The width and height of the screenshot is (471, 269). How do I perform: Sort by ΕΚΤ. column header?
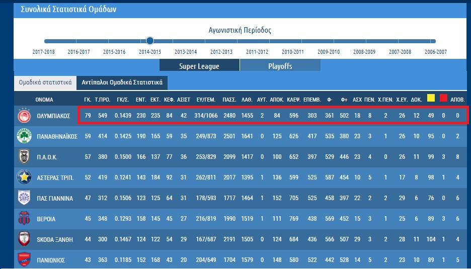point(155,100)
